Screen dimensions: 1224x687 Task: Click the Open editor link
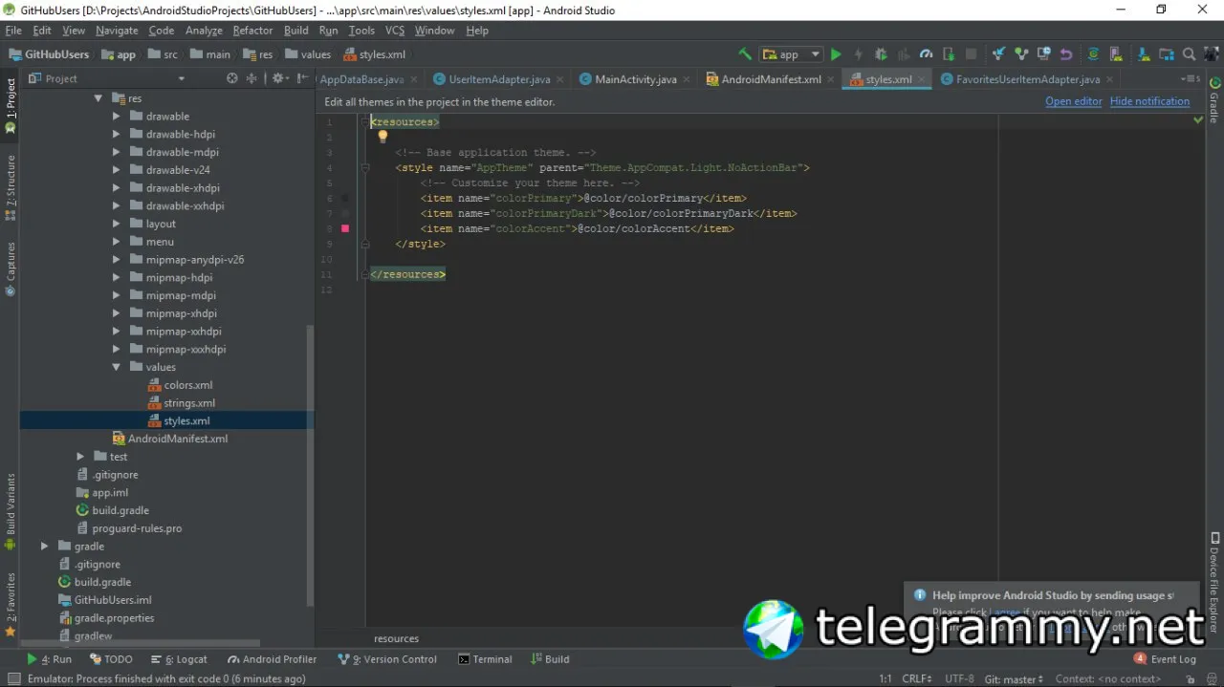coord(1074,101)
